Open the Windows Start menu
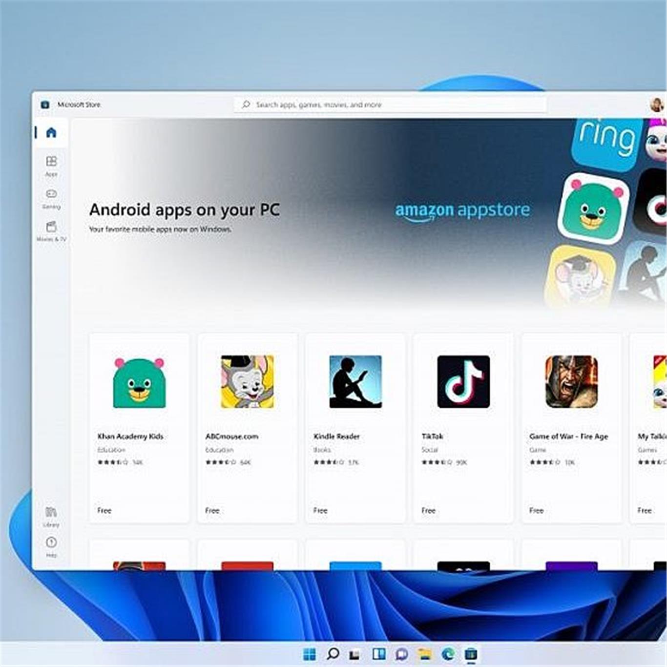Screen dimensions: 667x667 [x=310, y=654]
